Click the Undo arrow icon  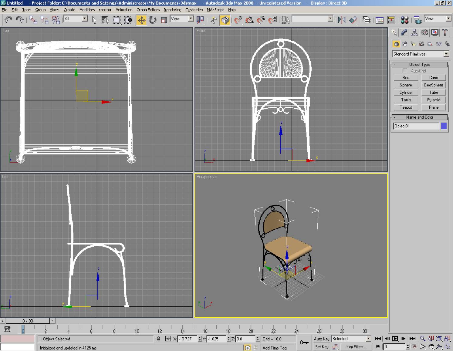(x=8, y=20)
